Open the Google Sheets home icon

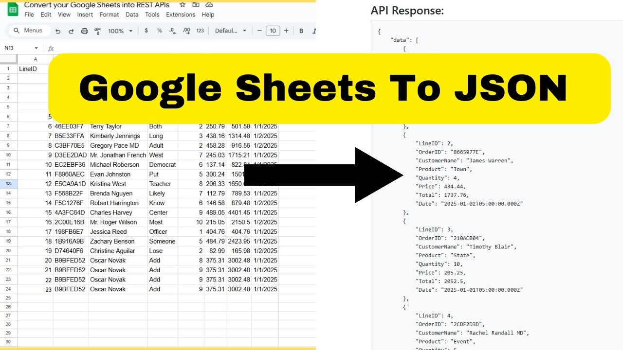coord(13,10)
